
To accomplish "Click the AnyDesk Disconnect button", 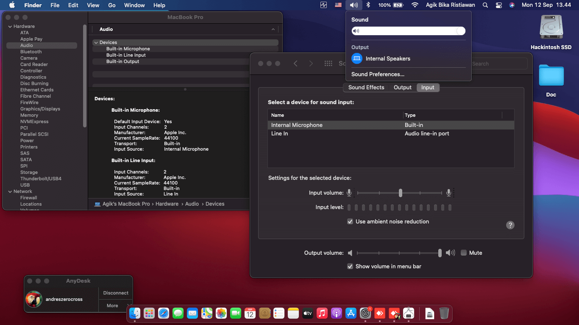I will click(116, 293).
